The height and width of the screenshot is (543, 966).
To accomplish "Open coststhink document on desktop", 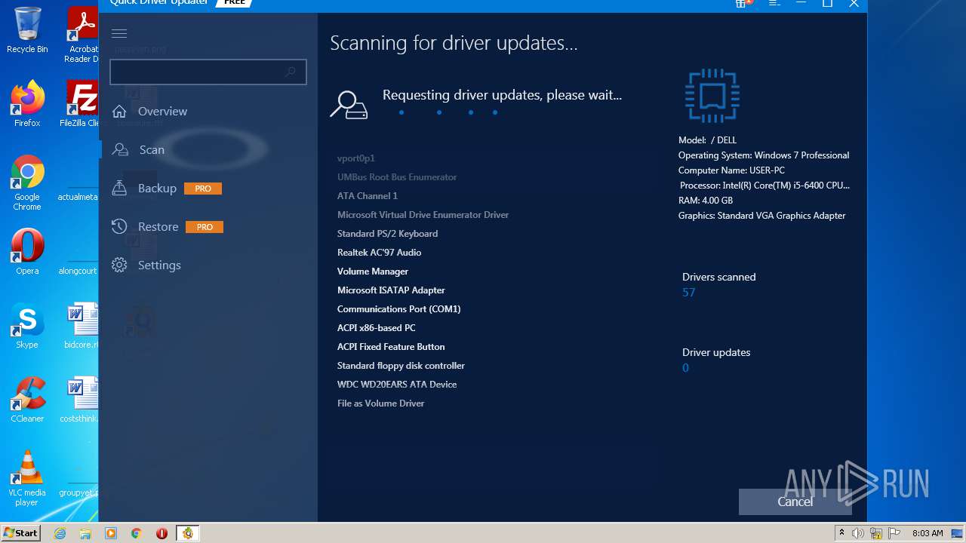I will (x=81, y=400).
